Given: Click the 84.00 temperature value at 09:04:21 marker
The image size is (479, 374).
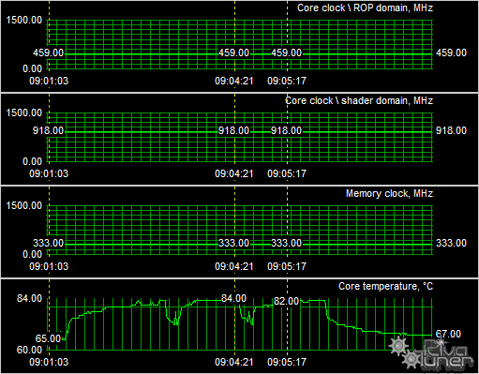Looking at the screenshot, I should pyautogui.click(x=233, y=298).
